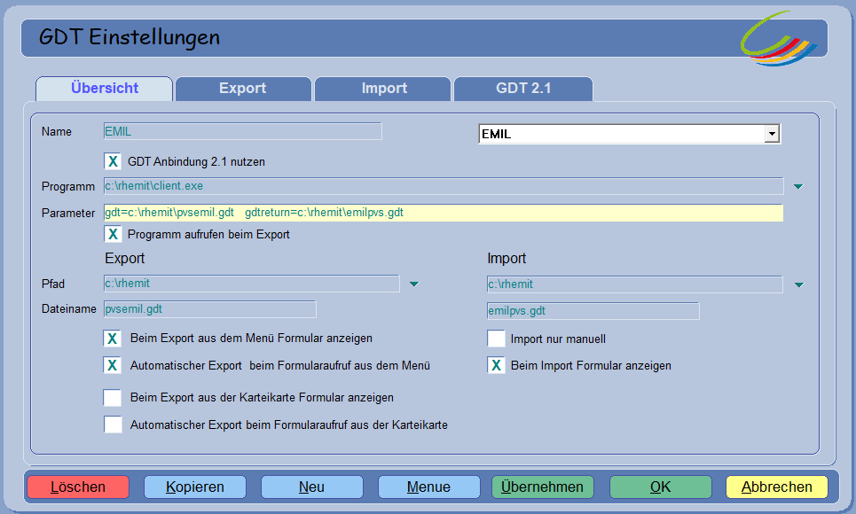This screenshot has width=856, height=514.
Task: Select the GDT 2.1 tab
Action: 523,89
